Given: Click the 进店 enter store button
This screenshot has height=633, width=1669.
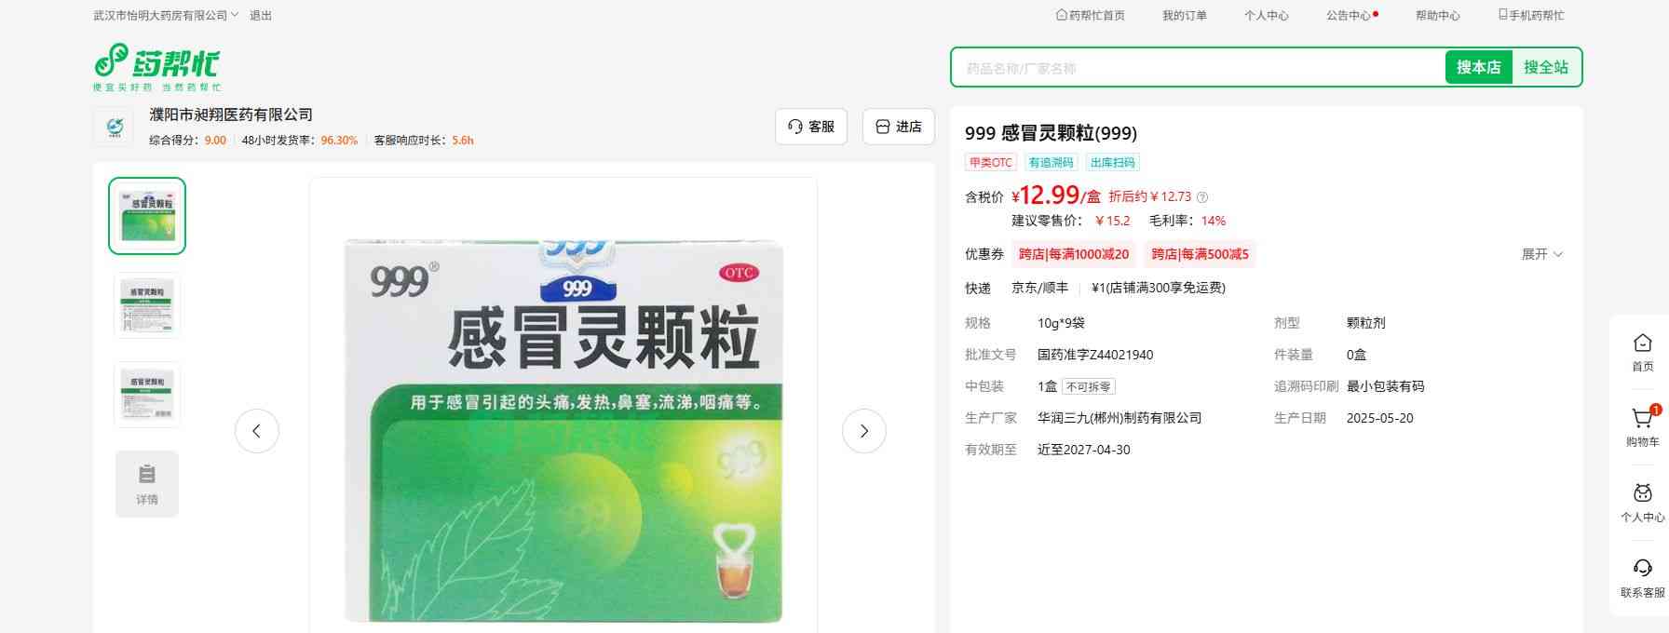Looking at the screenshot, I should click(x=899, y=127).
